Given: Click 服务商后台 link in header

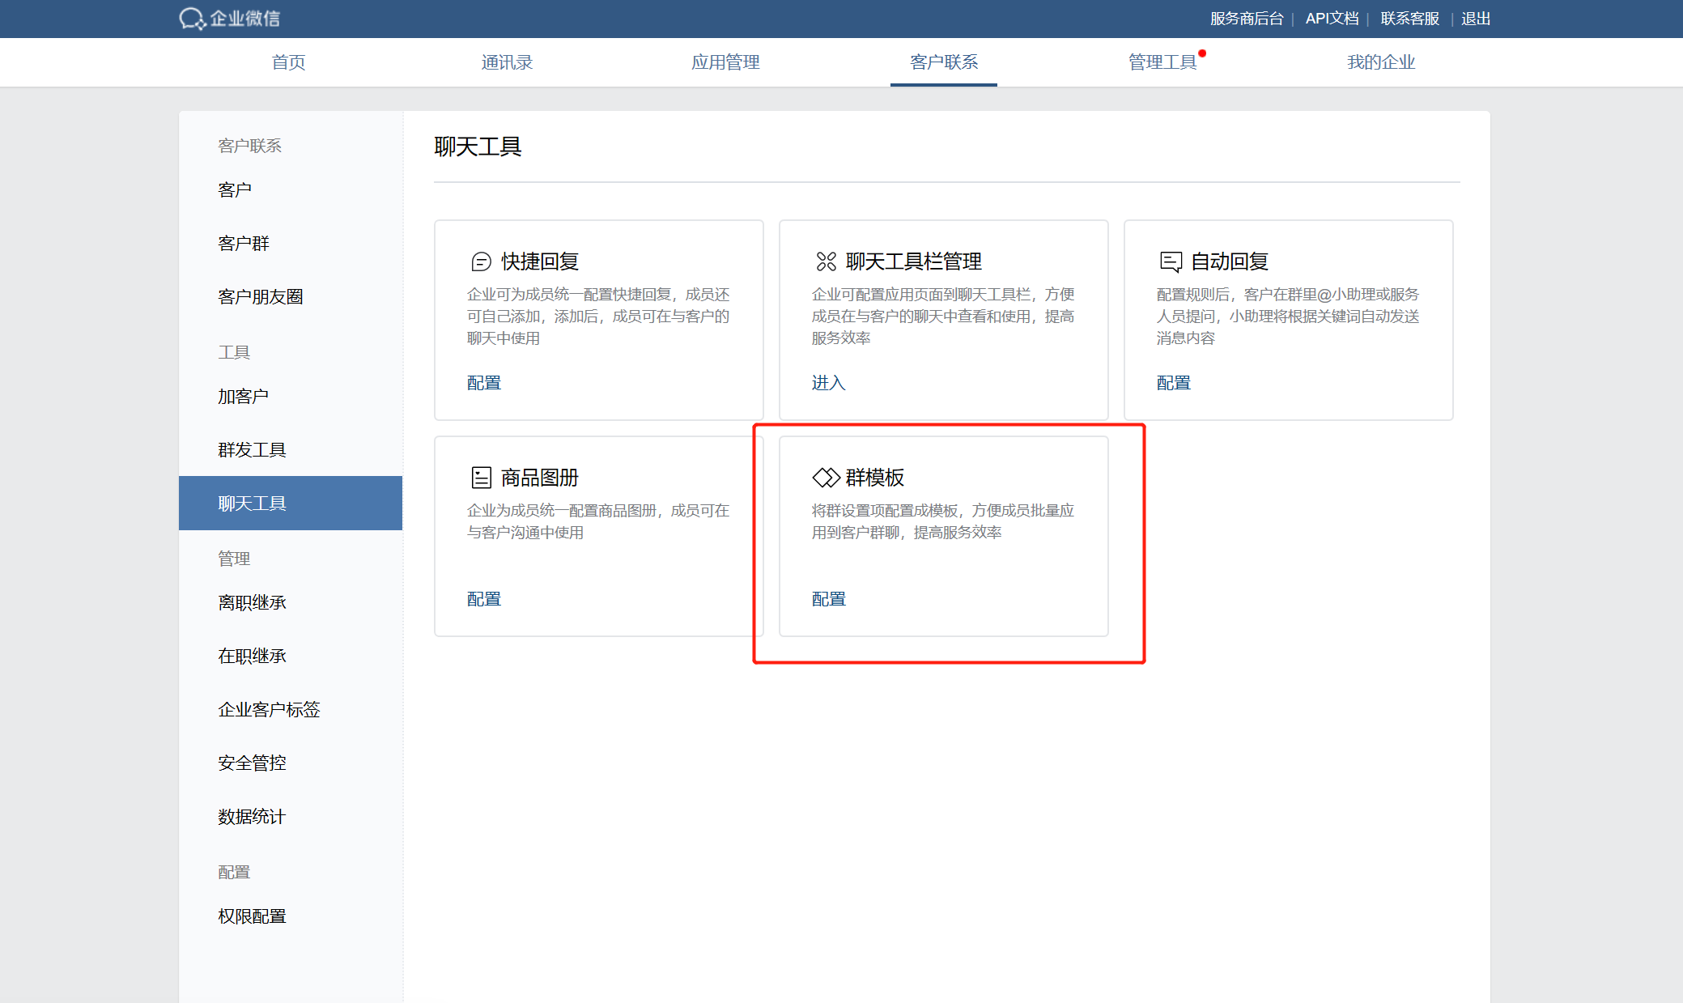Looking at the screenshot, I should 1247,19.
